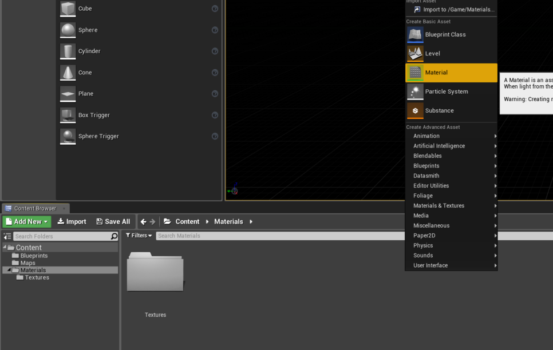Open the Miscellaneous submenu
Screen dimensions: 553x350
coord(452,225)
